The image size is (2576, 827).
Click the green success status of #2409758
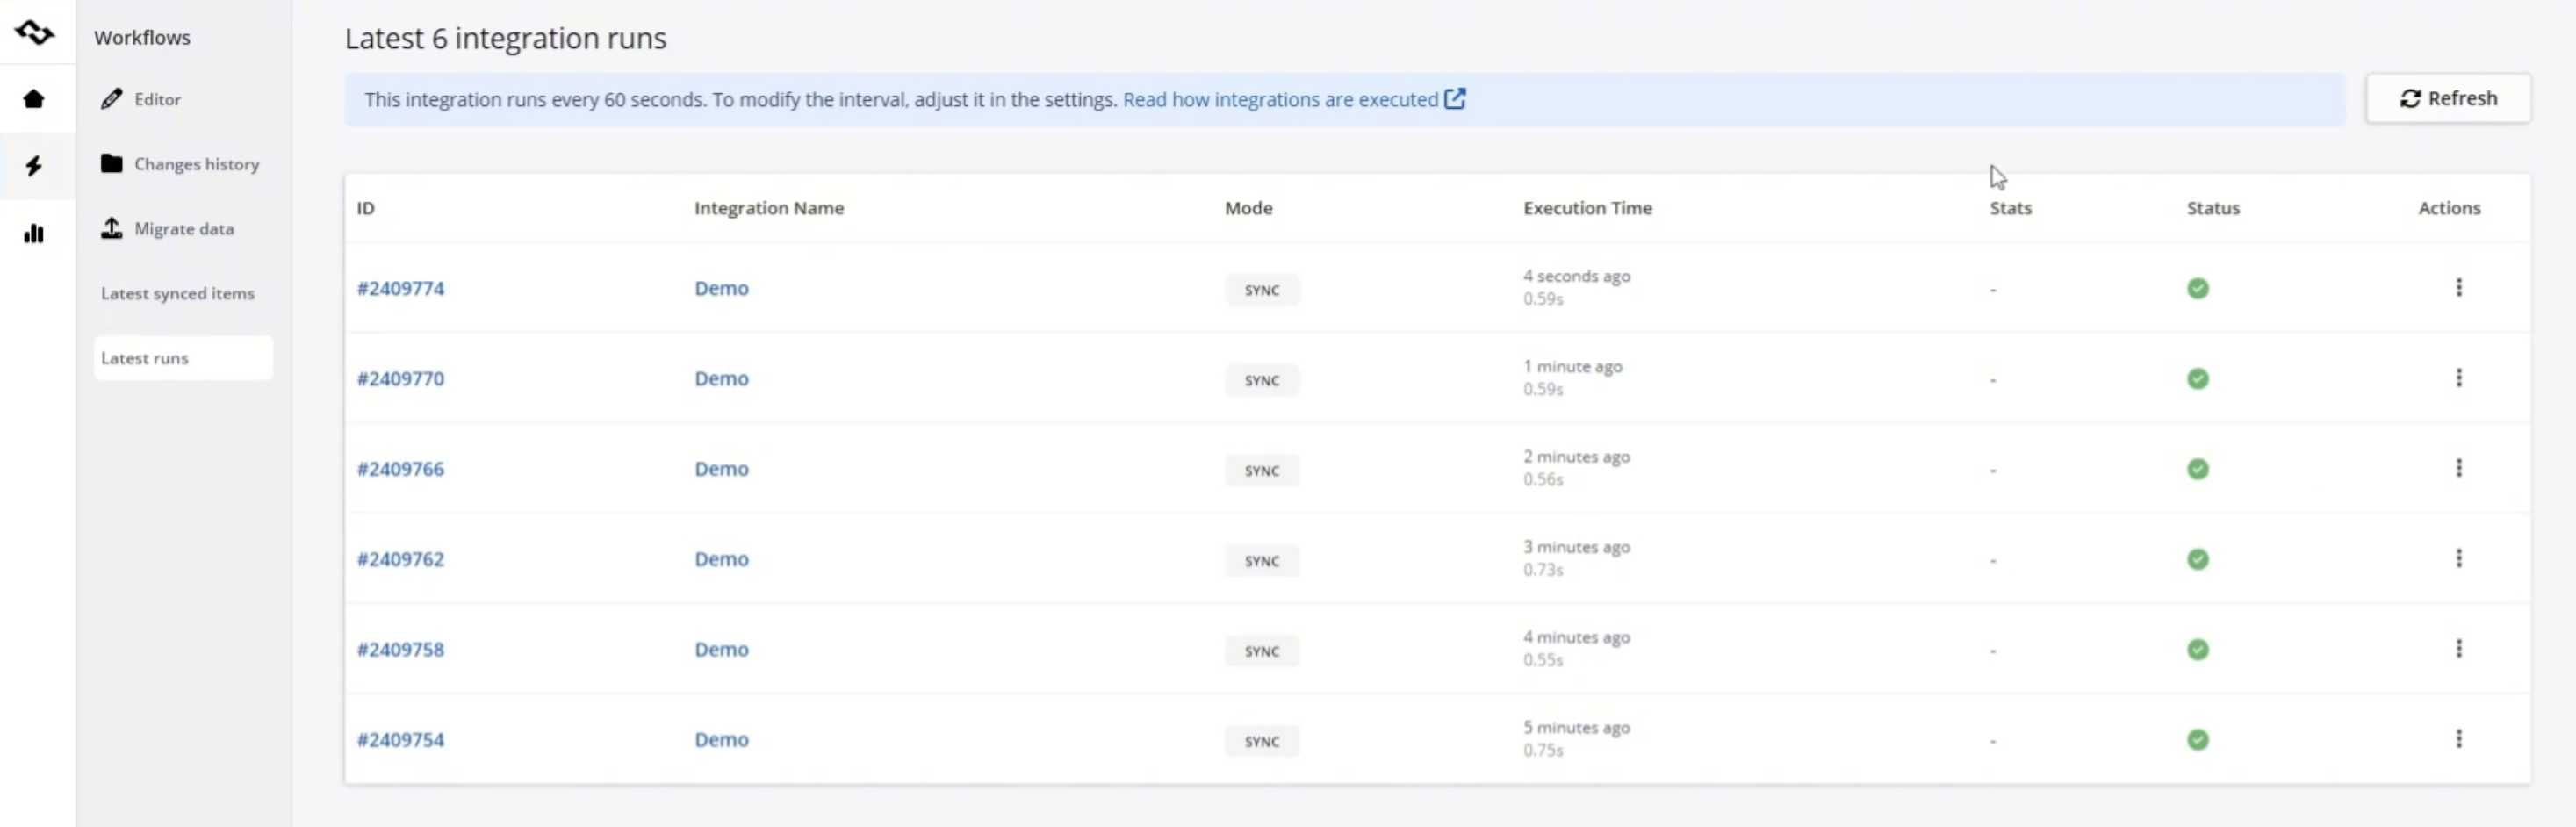[2197, 650]
